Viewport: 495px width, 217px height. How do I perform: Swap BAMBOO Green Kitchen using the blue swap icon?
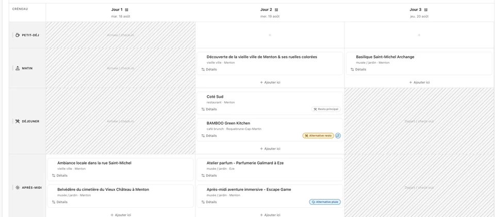tap(338, 136)
